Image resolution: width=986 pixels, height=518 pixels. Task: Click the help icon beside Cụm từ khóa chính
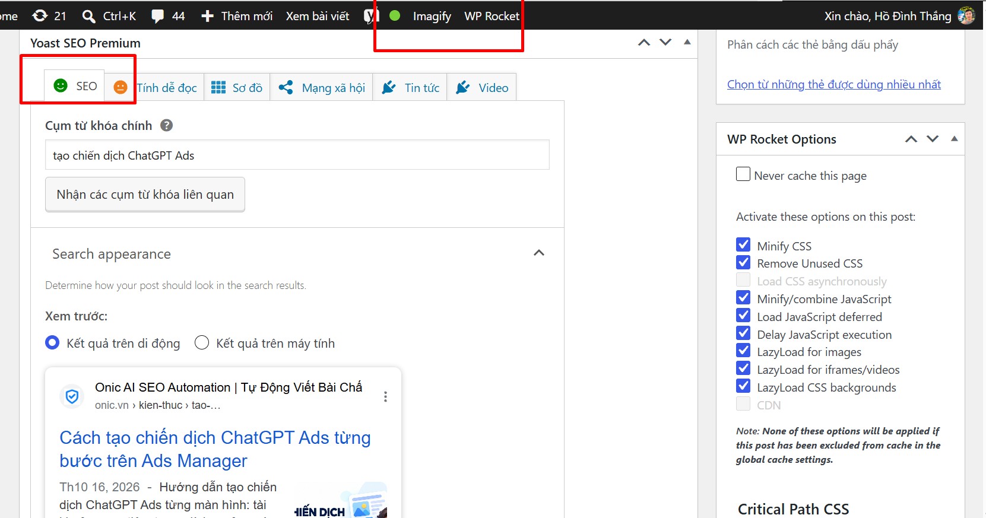click(x=167, y=125)
